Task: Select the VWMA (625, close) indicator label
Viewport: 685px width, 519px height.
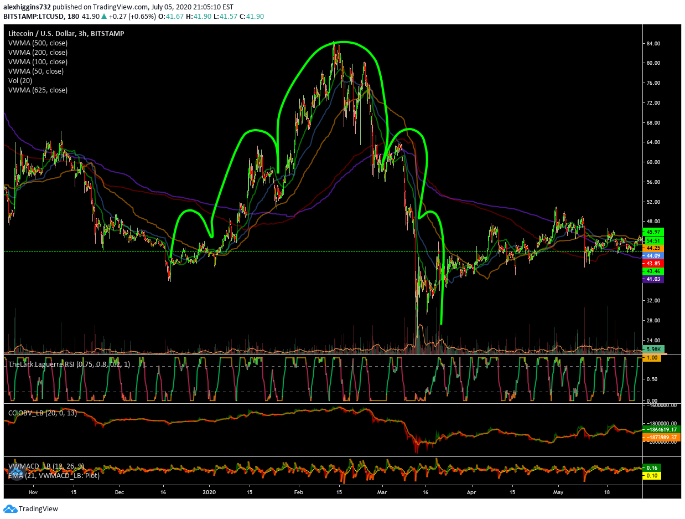Action: [x=38, y=90]
